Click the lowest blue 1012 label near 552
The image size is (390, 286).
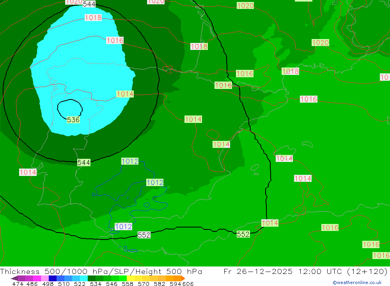coord(123,227)
